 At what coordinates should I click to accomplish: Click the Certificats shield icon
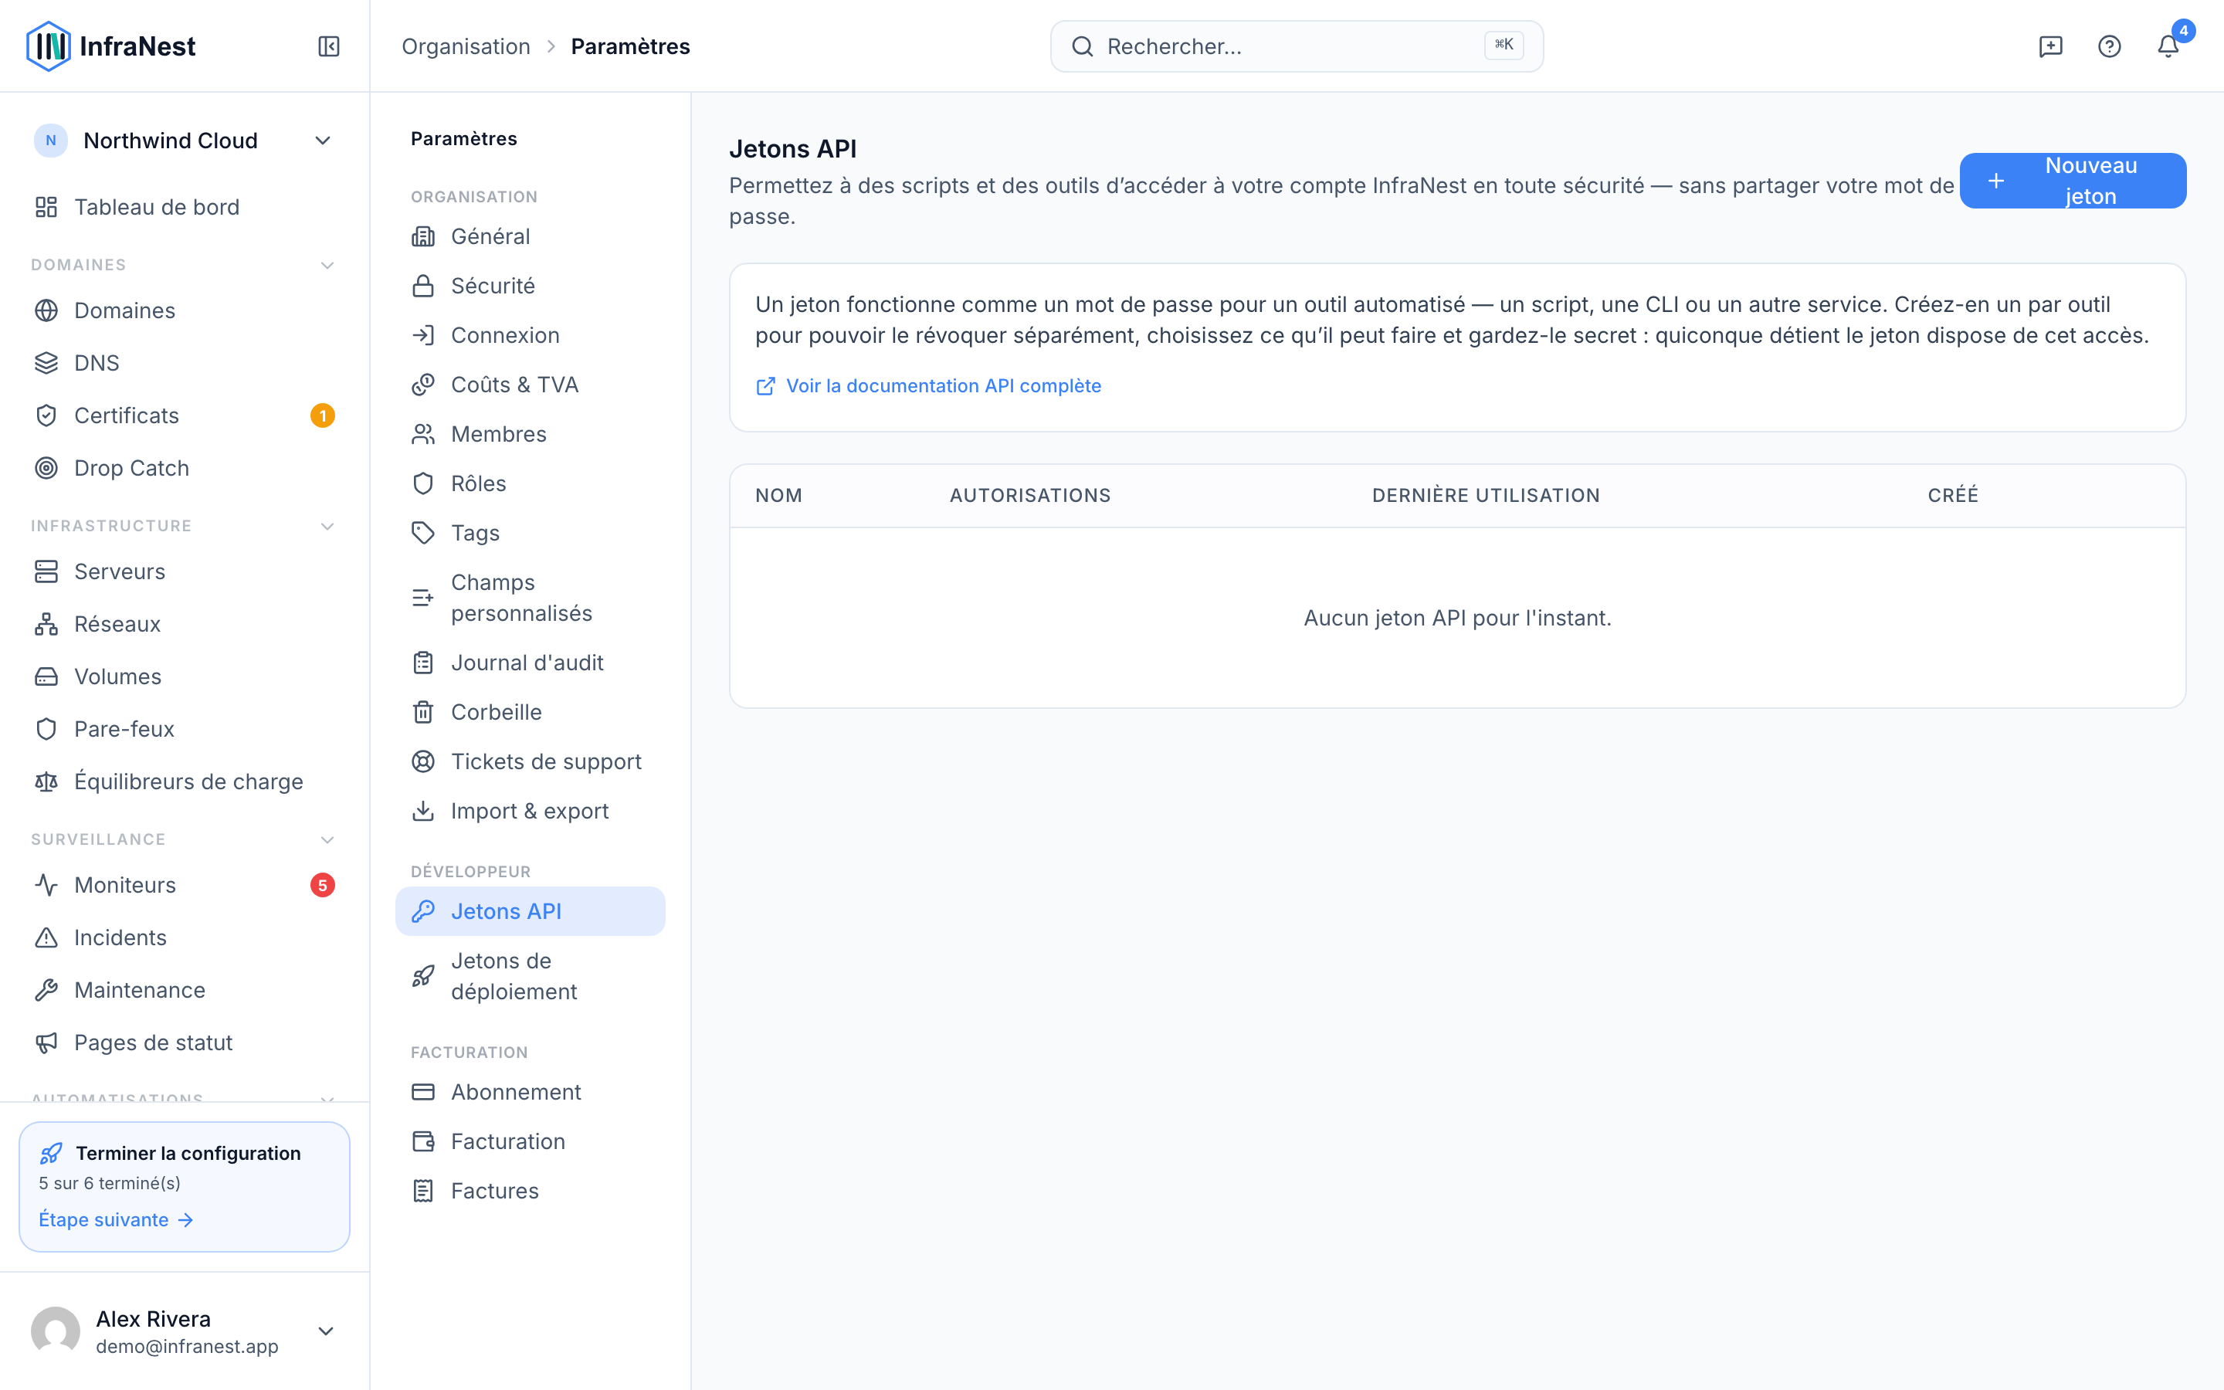click(46, 415)
